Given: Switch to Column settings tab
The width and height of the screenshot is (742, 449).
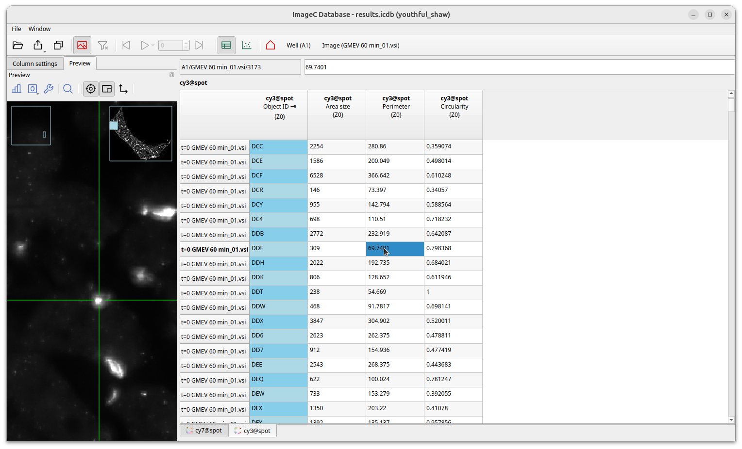Looking at the screenshot, I should 35,64.
